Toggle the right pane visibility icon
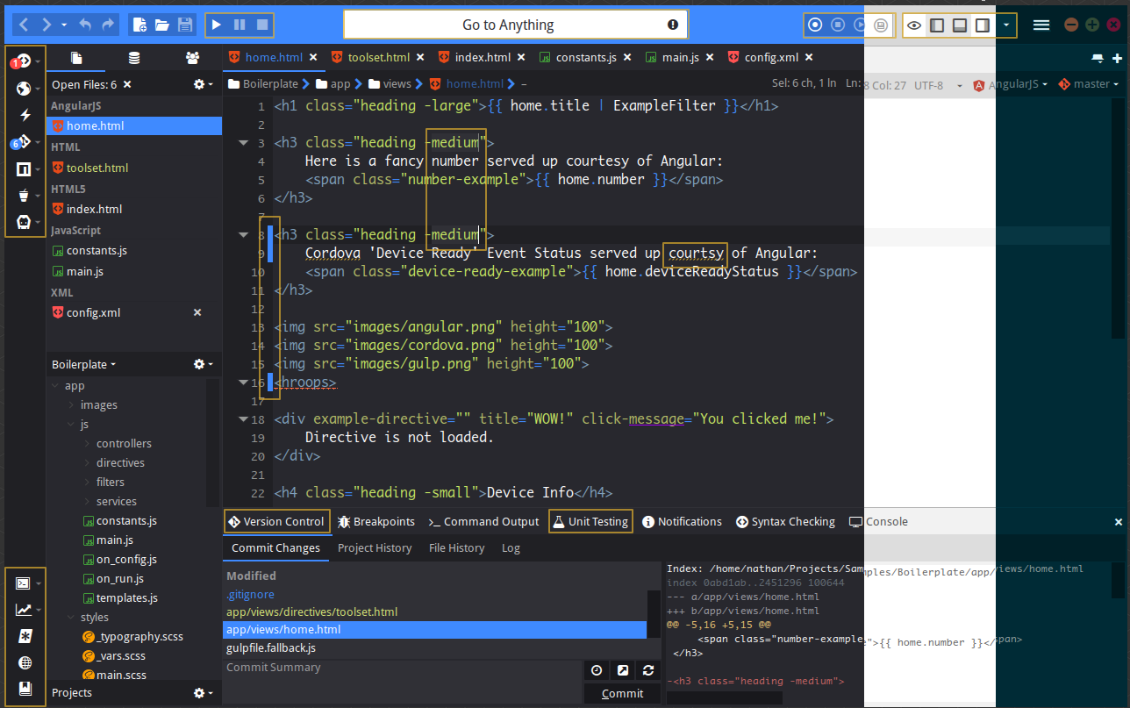Screen dimensions: 1130x708 click(982, 25)
